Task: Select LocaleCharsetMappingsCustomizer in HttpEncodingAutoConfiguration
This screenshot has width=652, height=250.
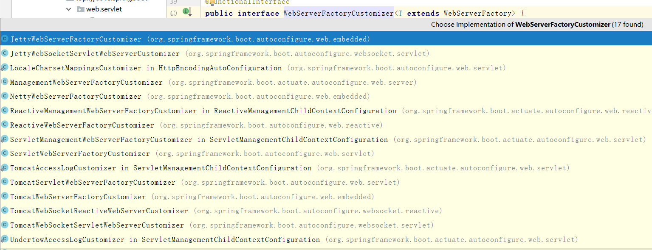Action: [146, 68]
